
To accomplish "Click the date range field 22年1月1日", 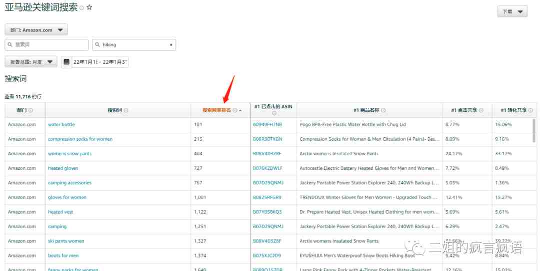I will click(100, 62).
